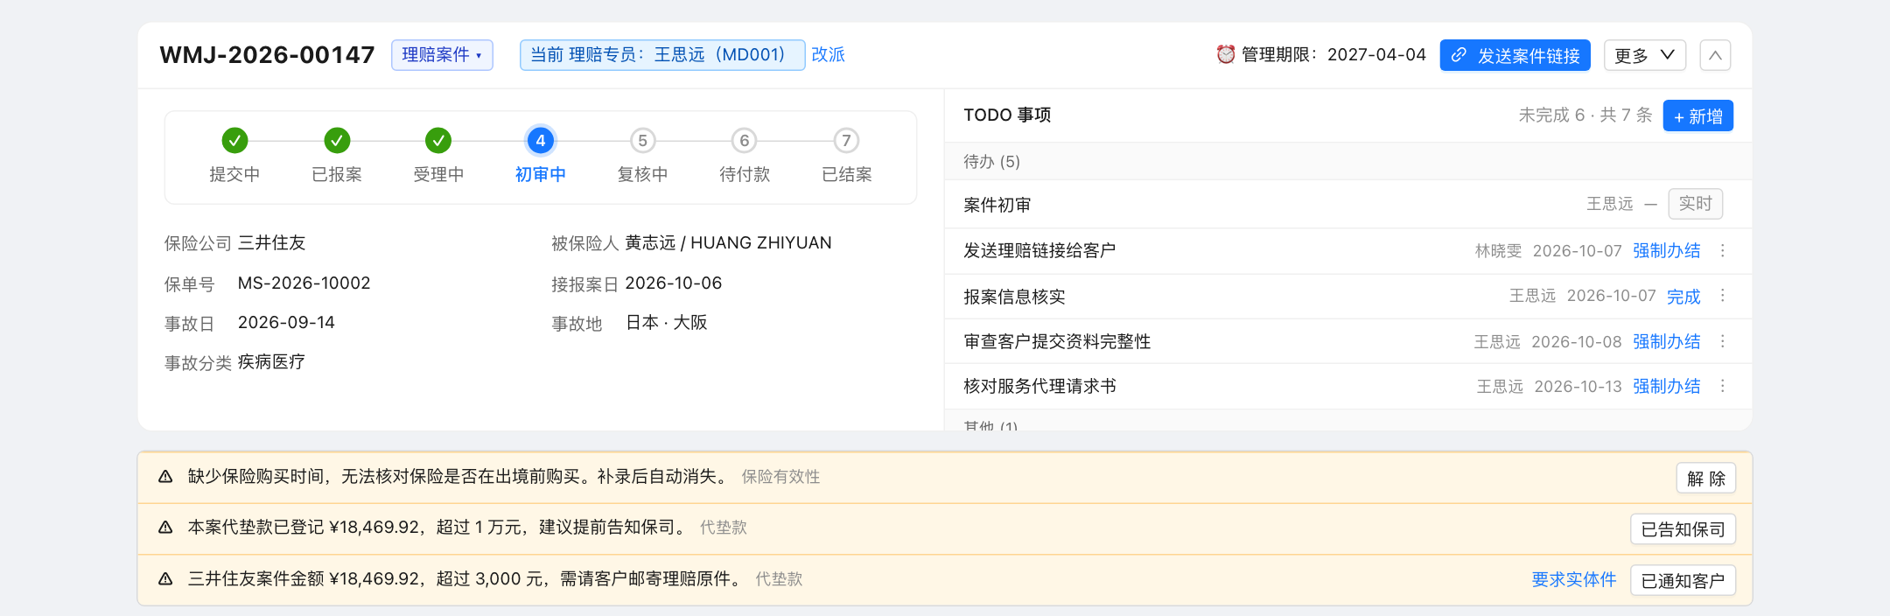1890x616 pixels.
Task: Click report date 2026-10-06
Action: click(673, 283)
